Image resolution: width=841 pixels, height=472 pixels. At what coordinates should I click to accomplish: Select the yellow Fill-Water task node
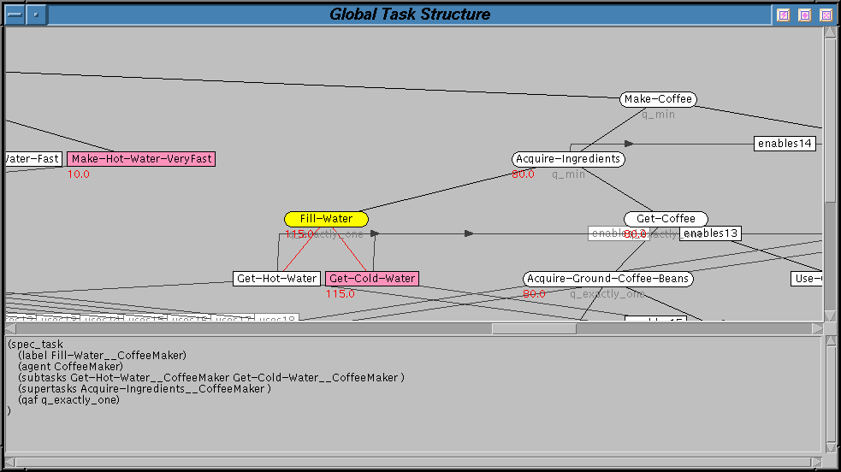tap(326, 219)
